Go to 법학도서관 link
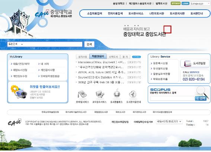This screenshot has width=211, height=152. pyautogui.click(x=162, y=3)
